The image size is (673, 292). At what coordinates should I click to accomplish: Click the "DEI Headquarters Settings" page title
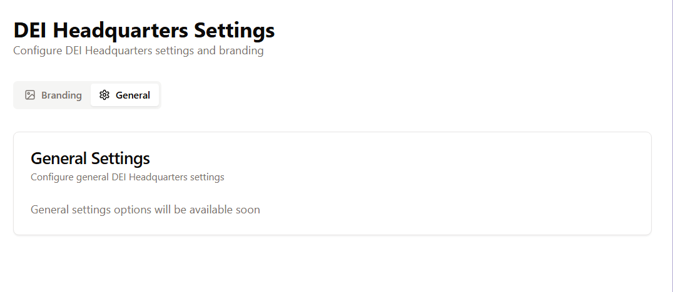tap(144, 31)
